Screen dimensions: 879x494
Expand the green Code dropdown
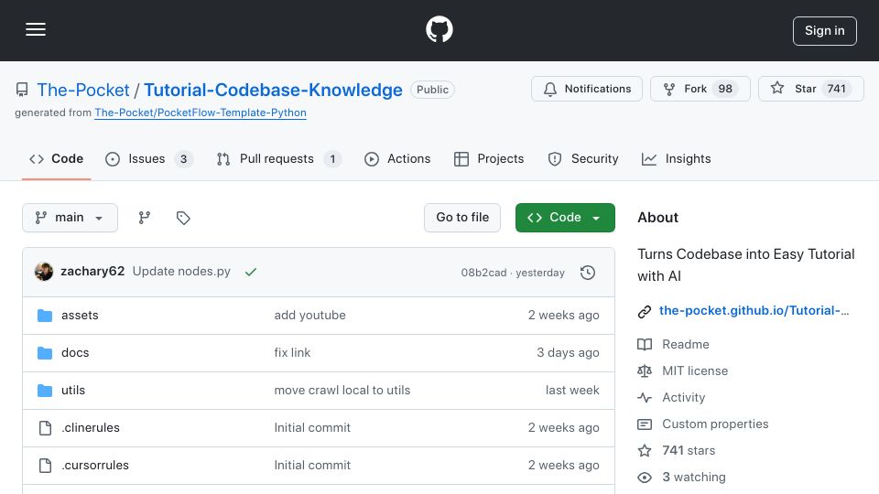(x=565, y=218)
